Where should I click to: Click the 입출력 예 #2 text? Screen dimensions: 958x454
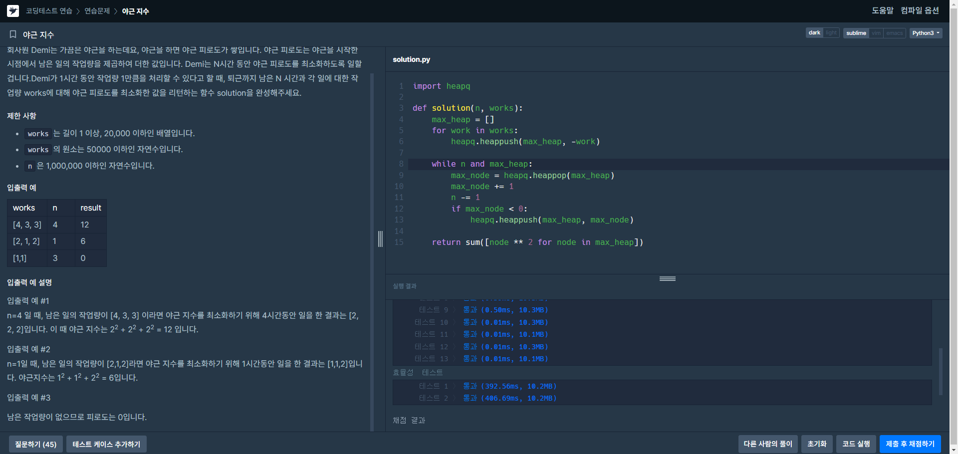[28, 349]
